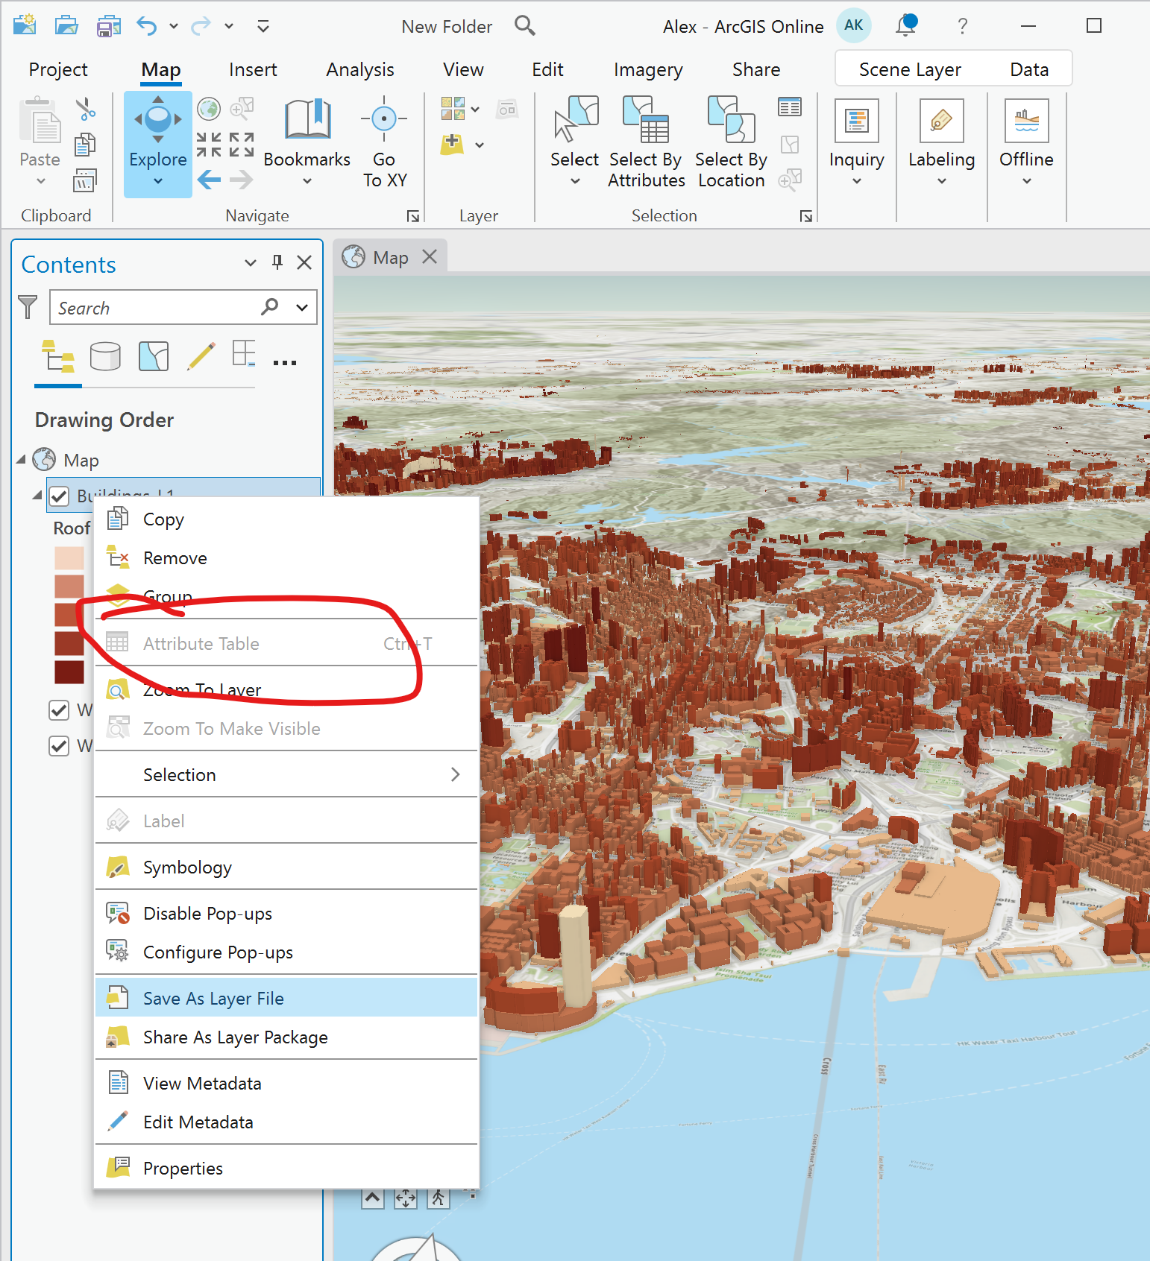1150x1261 pixels.
Task: Toggle the bottom layer checkbox in Contents
Action: [60, 746]
